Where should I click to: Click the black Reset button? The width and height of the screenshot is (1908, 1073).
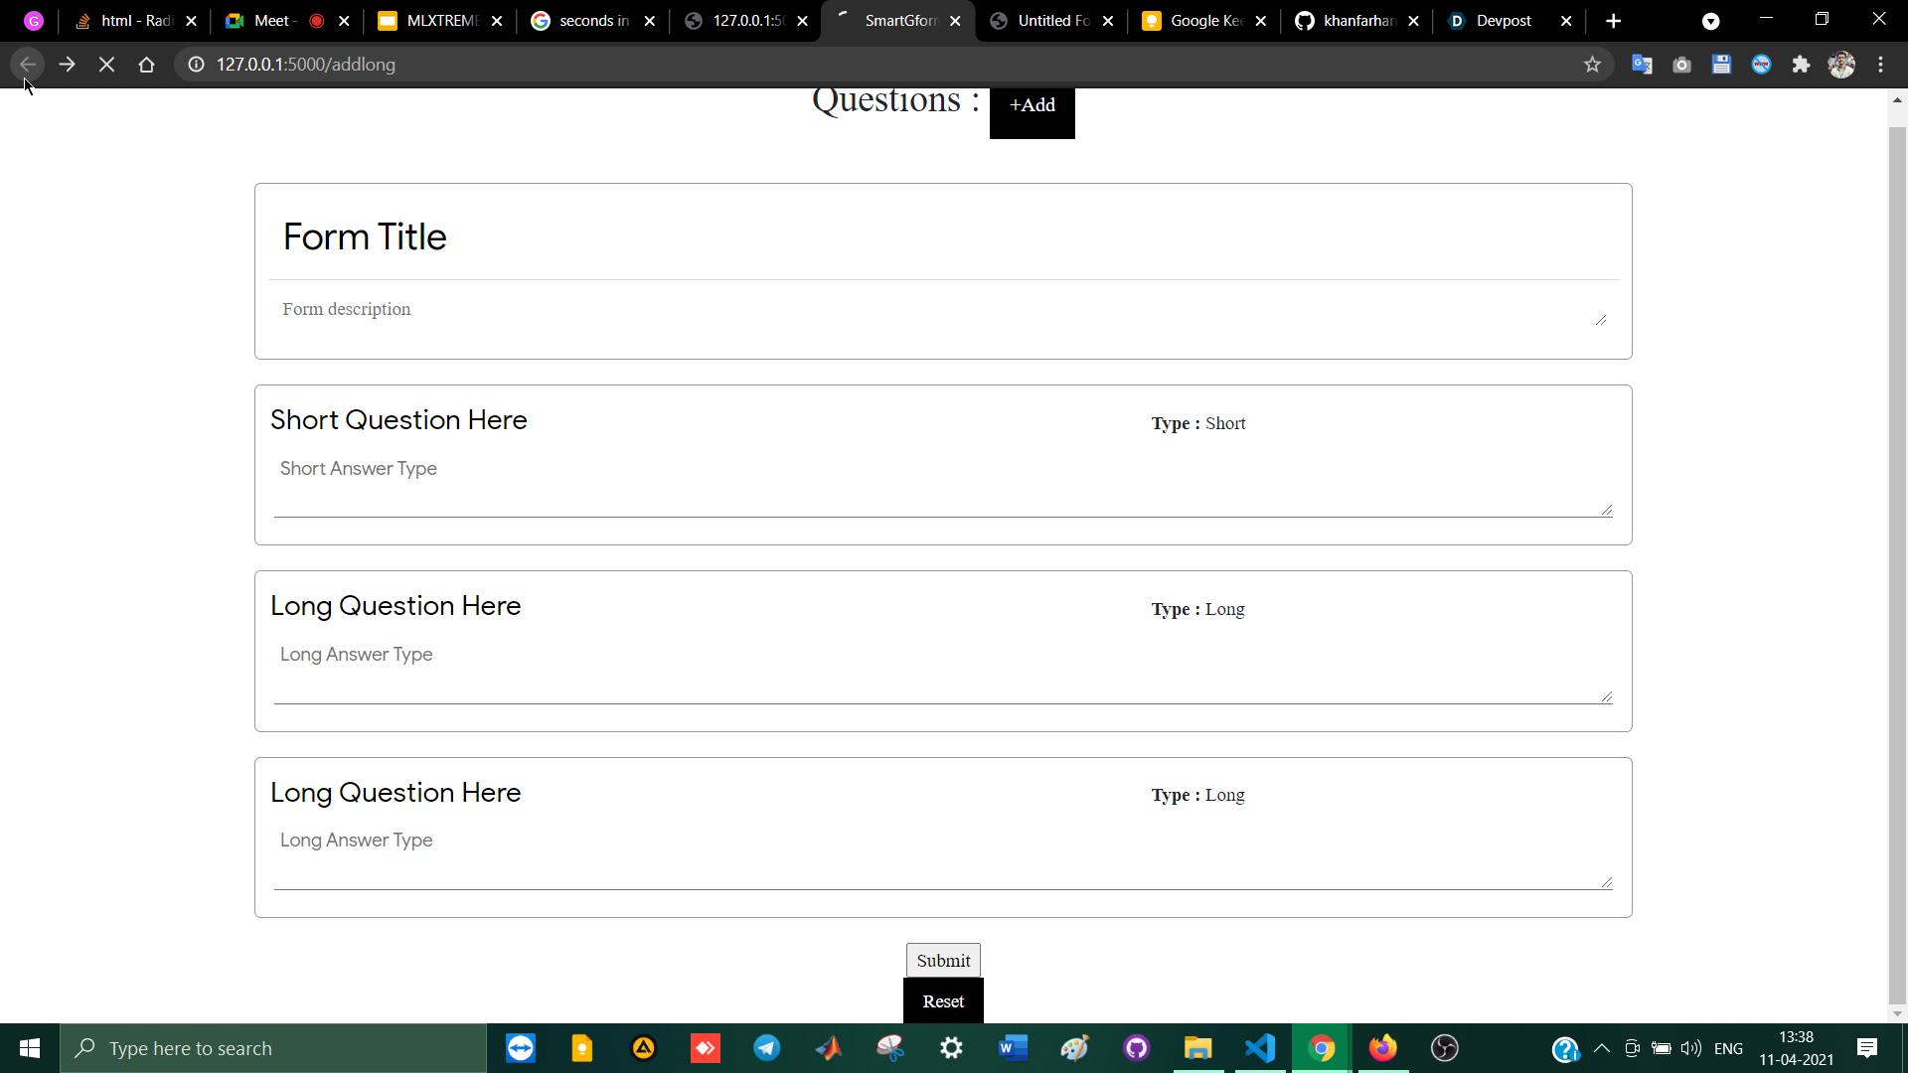tap(942, 1001)
